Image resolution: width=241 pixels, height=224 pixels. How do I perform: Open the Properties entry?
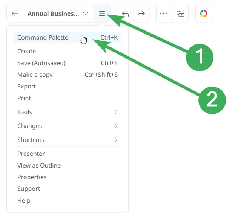32,177
